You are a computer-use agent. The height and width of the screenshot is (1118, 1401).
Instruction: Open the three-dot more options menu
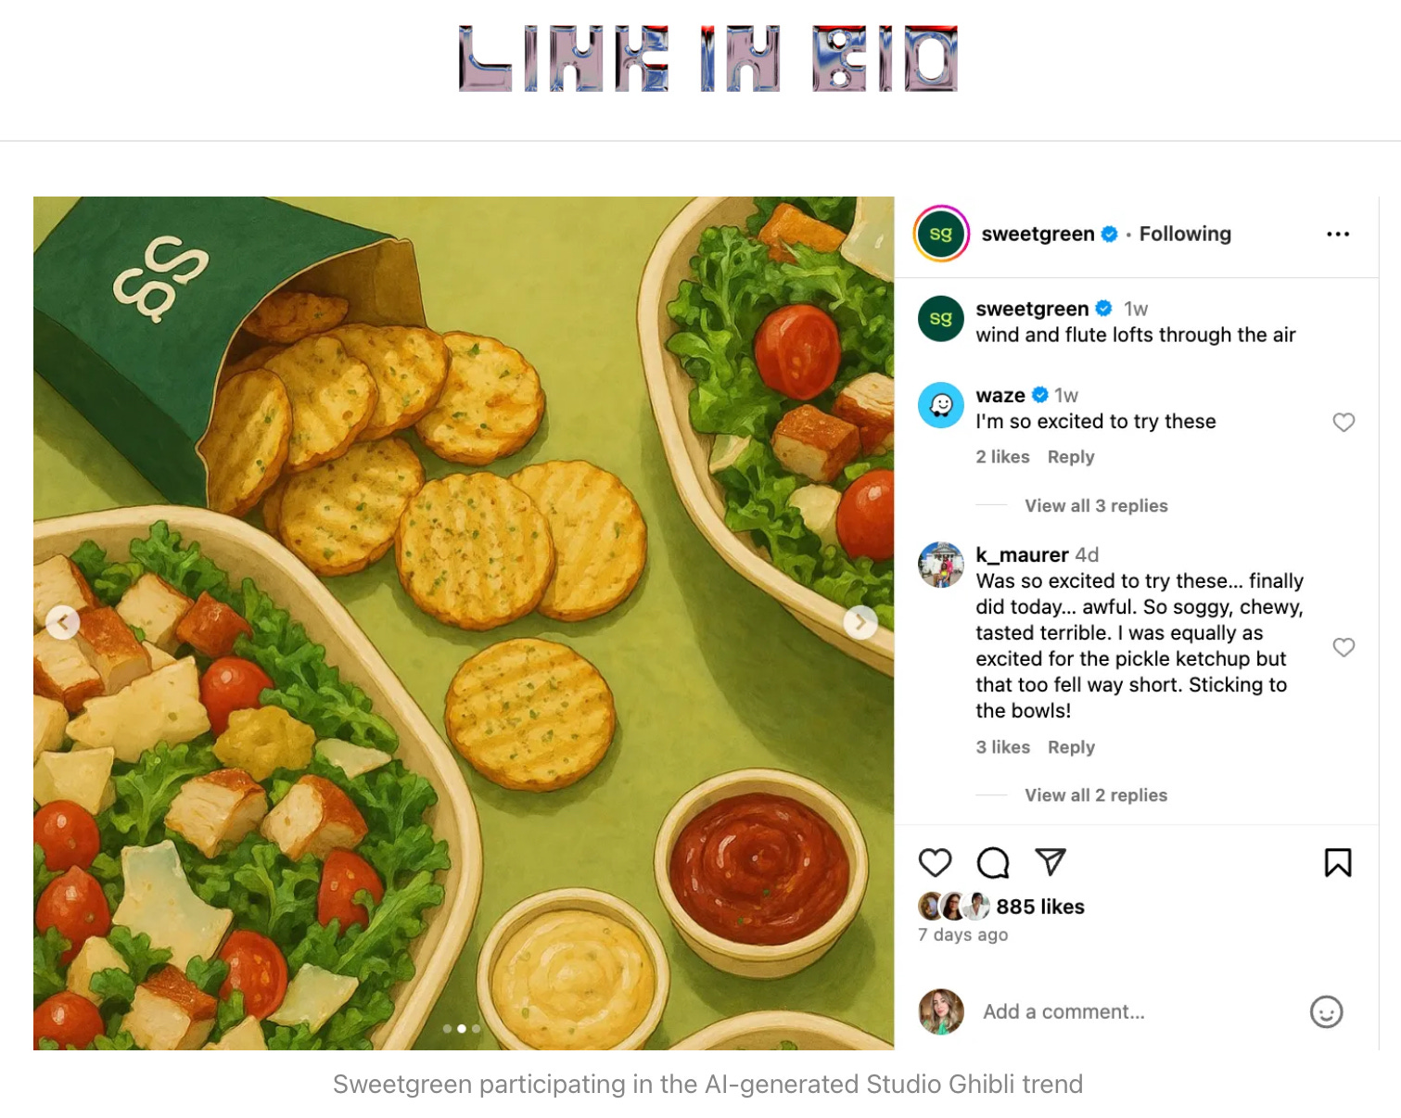coord(1337,235)
